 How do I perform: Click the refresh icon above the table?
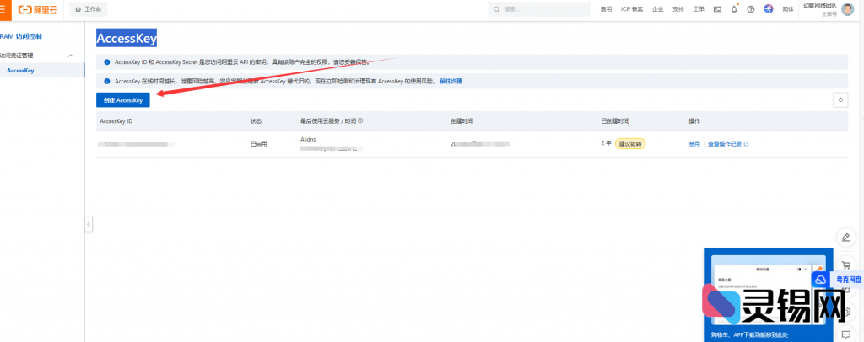[x=839, y=99]
